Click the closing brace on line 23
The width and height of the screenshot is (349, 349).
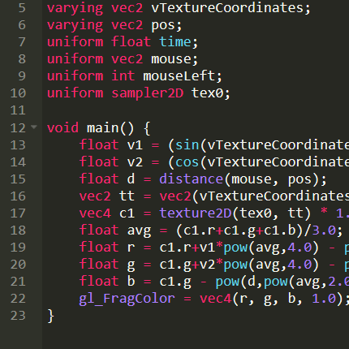[50, 316]
